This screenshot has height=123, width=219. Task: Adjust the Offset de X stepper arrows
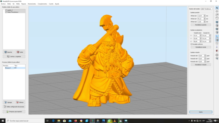(x=205, y=16)
